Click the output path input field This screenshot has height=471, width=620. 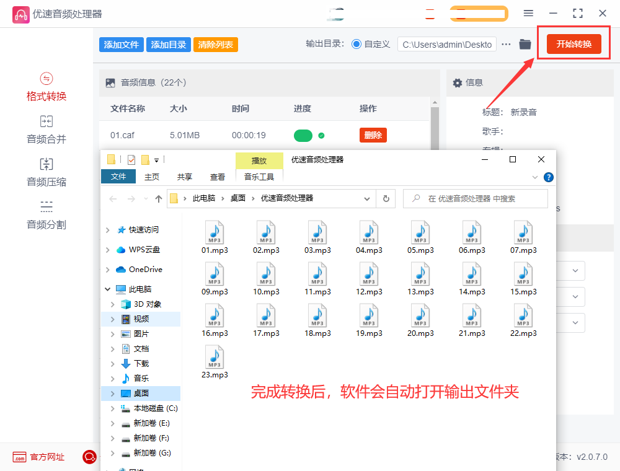(x=447, y=45)
